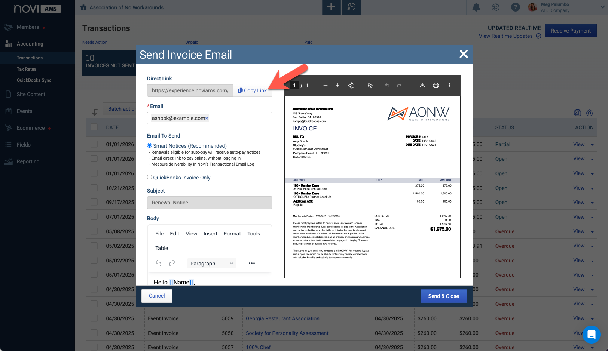The image size is (608, 351).
Task: Click the undo arrow in body editor
Action: (158, 263)
